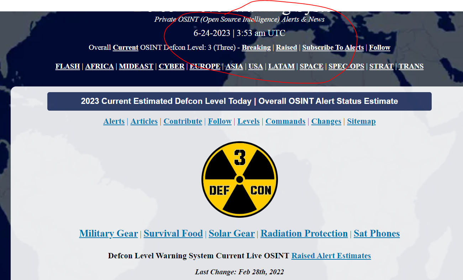Open the SPEC-OPS category
The image size is (463, 280).
coord(346,66)
